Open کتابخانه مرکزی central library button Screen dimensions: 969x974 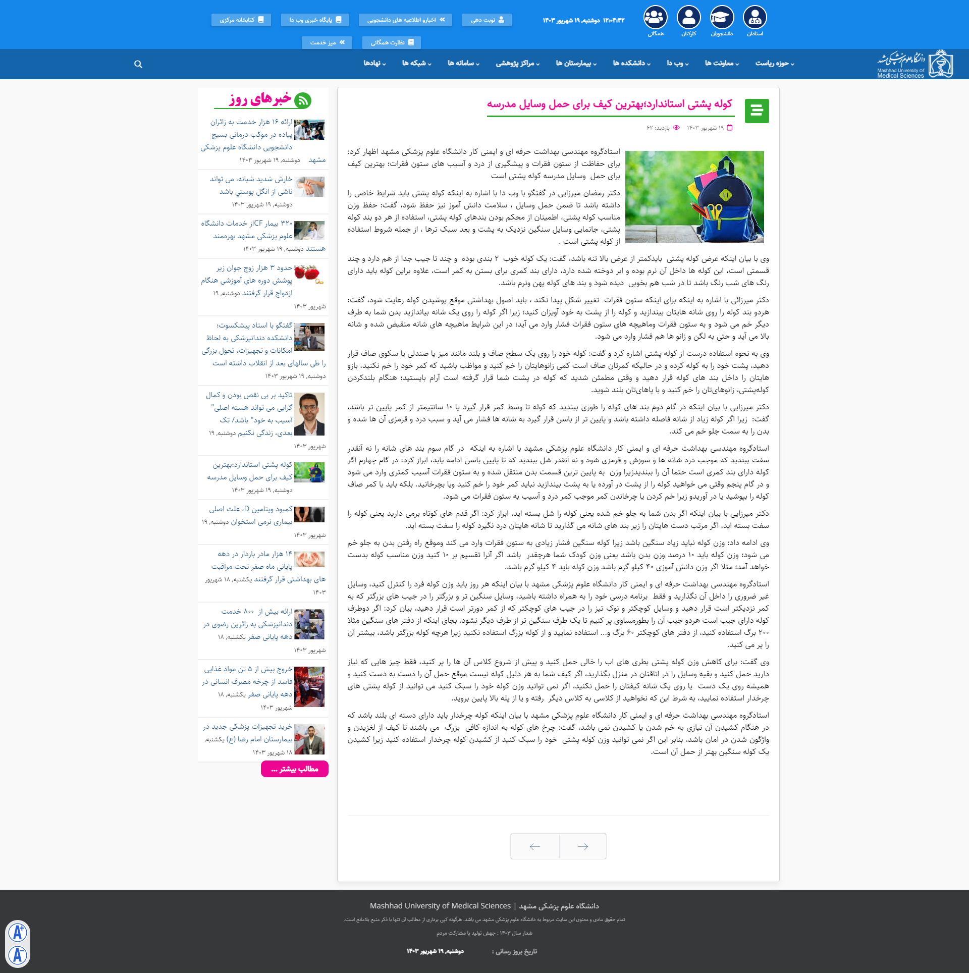pyautogui.click(x=241, y=20)
